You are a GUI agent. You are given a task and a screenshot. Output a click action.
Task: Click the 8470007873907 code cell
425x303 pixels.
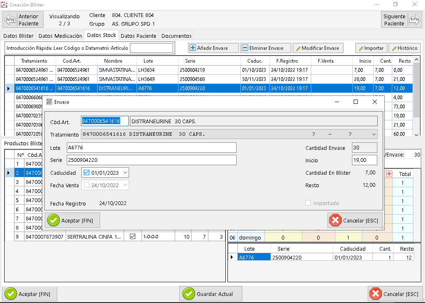[45, 237]
